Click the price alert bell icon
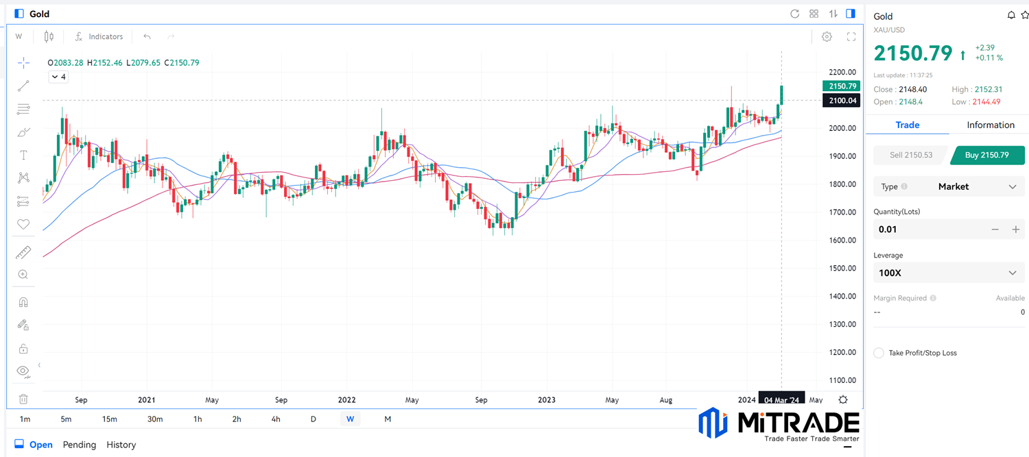Image resolution: width=1029 pixels, height=457 pixels. (1010, 15)
